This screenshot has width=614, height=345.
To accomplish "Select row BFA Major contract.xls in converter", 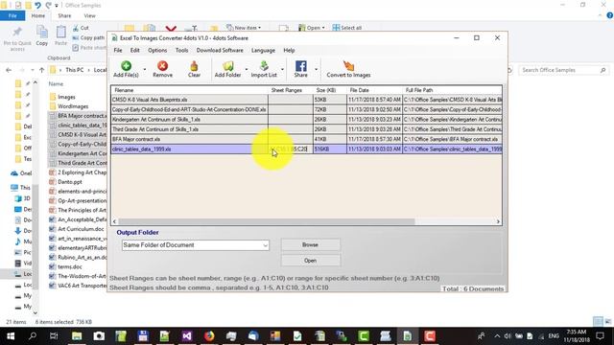I will point(306,139).
